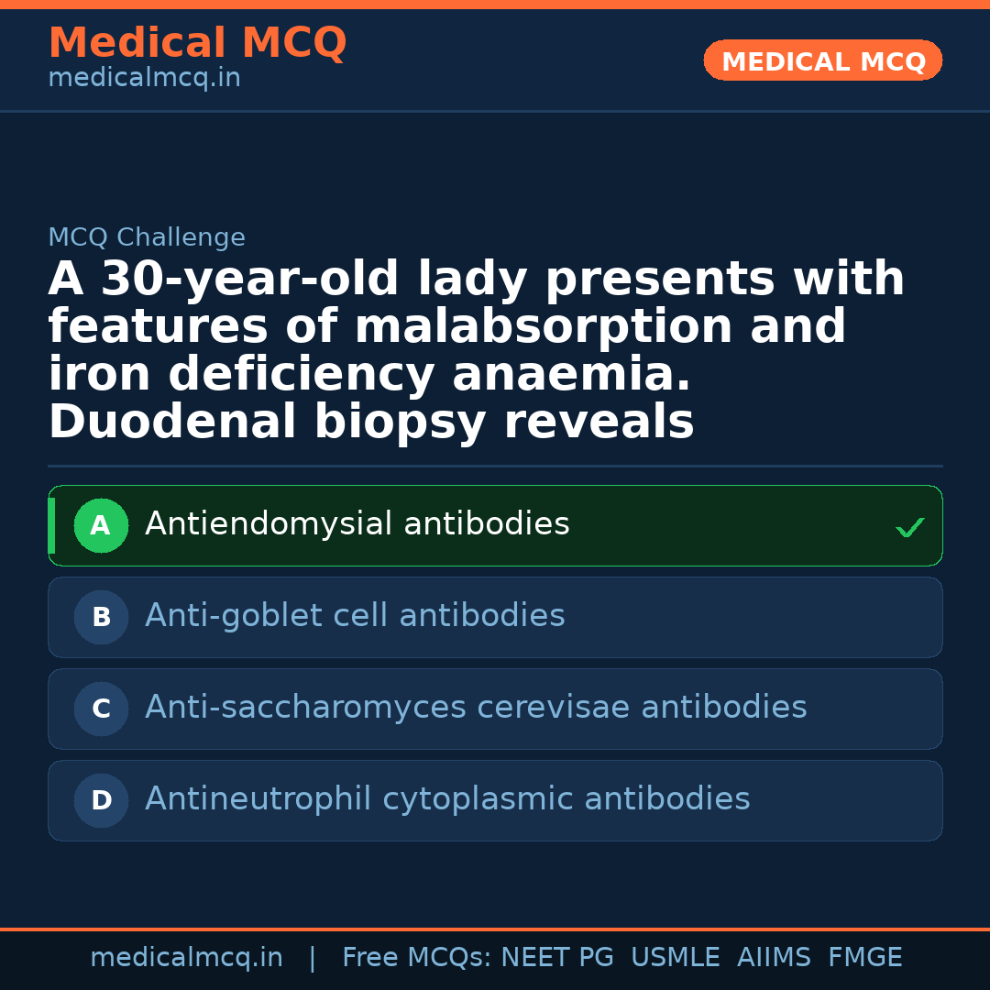The height and width of the screenshot is (990, 990).
Task: Pick the "Anti-saccharomyces cerevisae antibodies" answer text
Action: tap(476, 708)
